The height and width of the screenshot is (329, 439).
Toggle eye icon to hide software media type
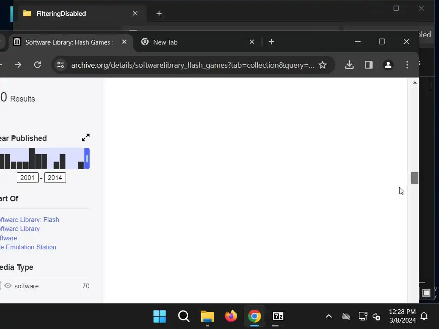[x=8, y=286]
